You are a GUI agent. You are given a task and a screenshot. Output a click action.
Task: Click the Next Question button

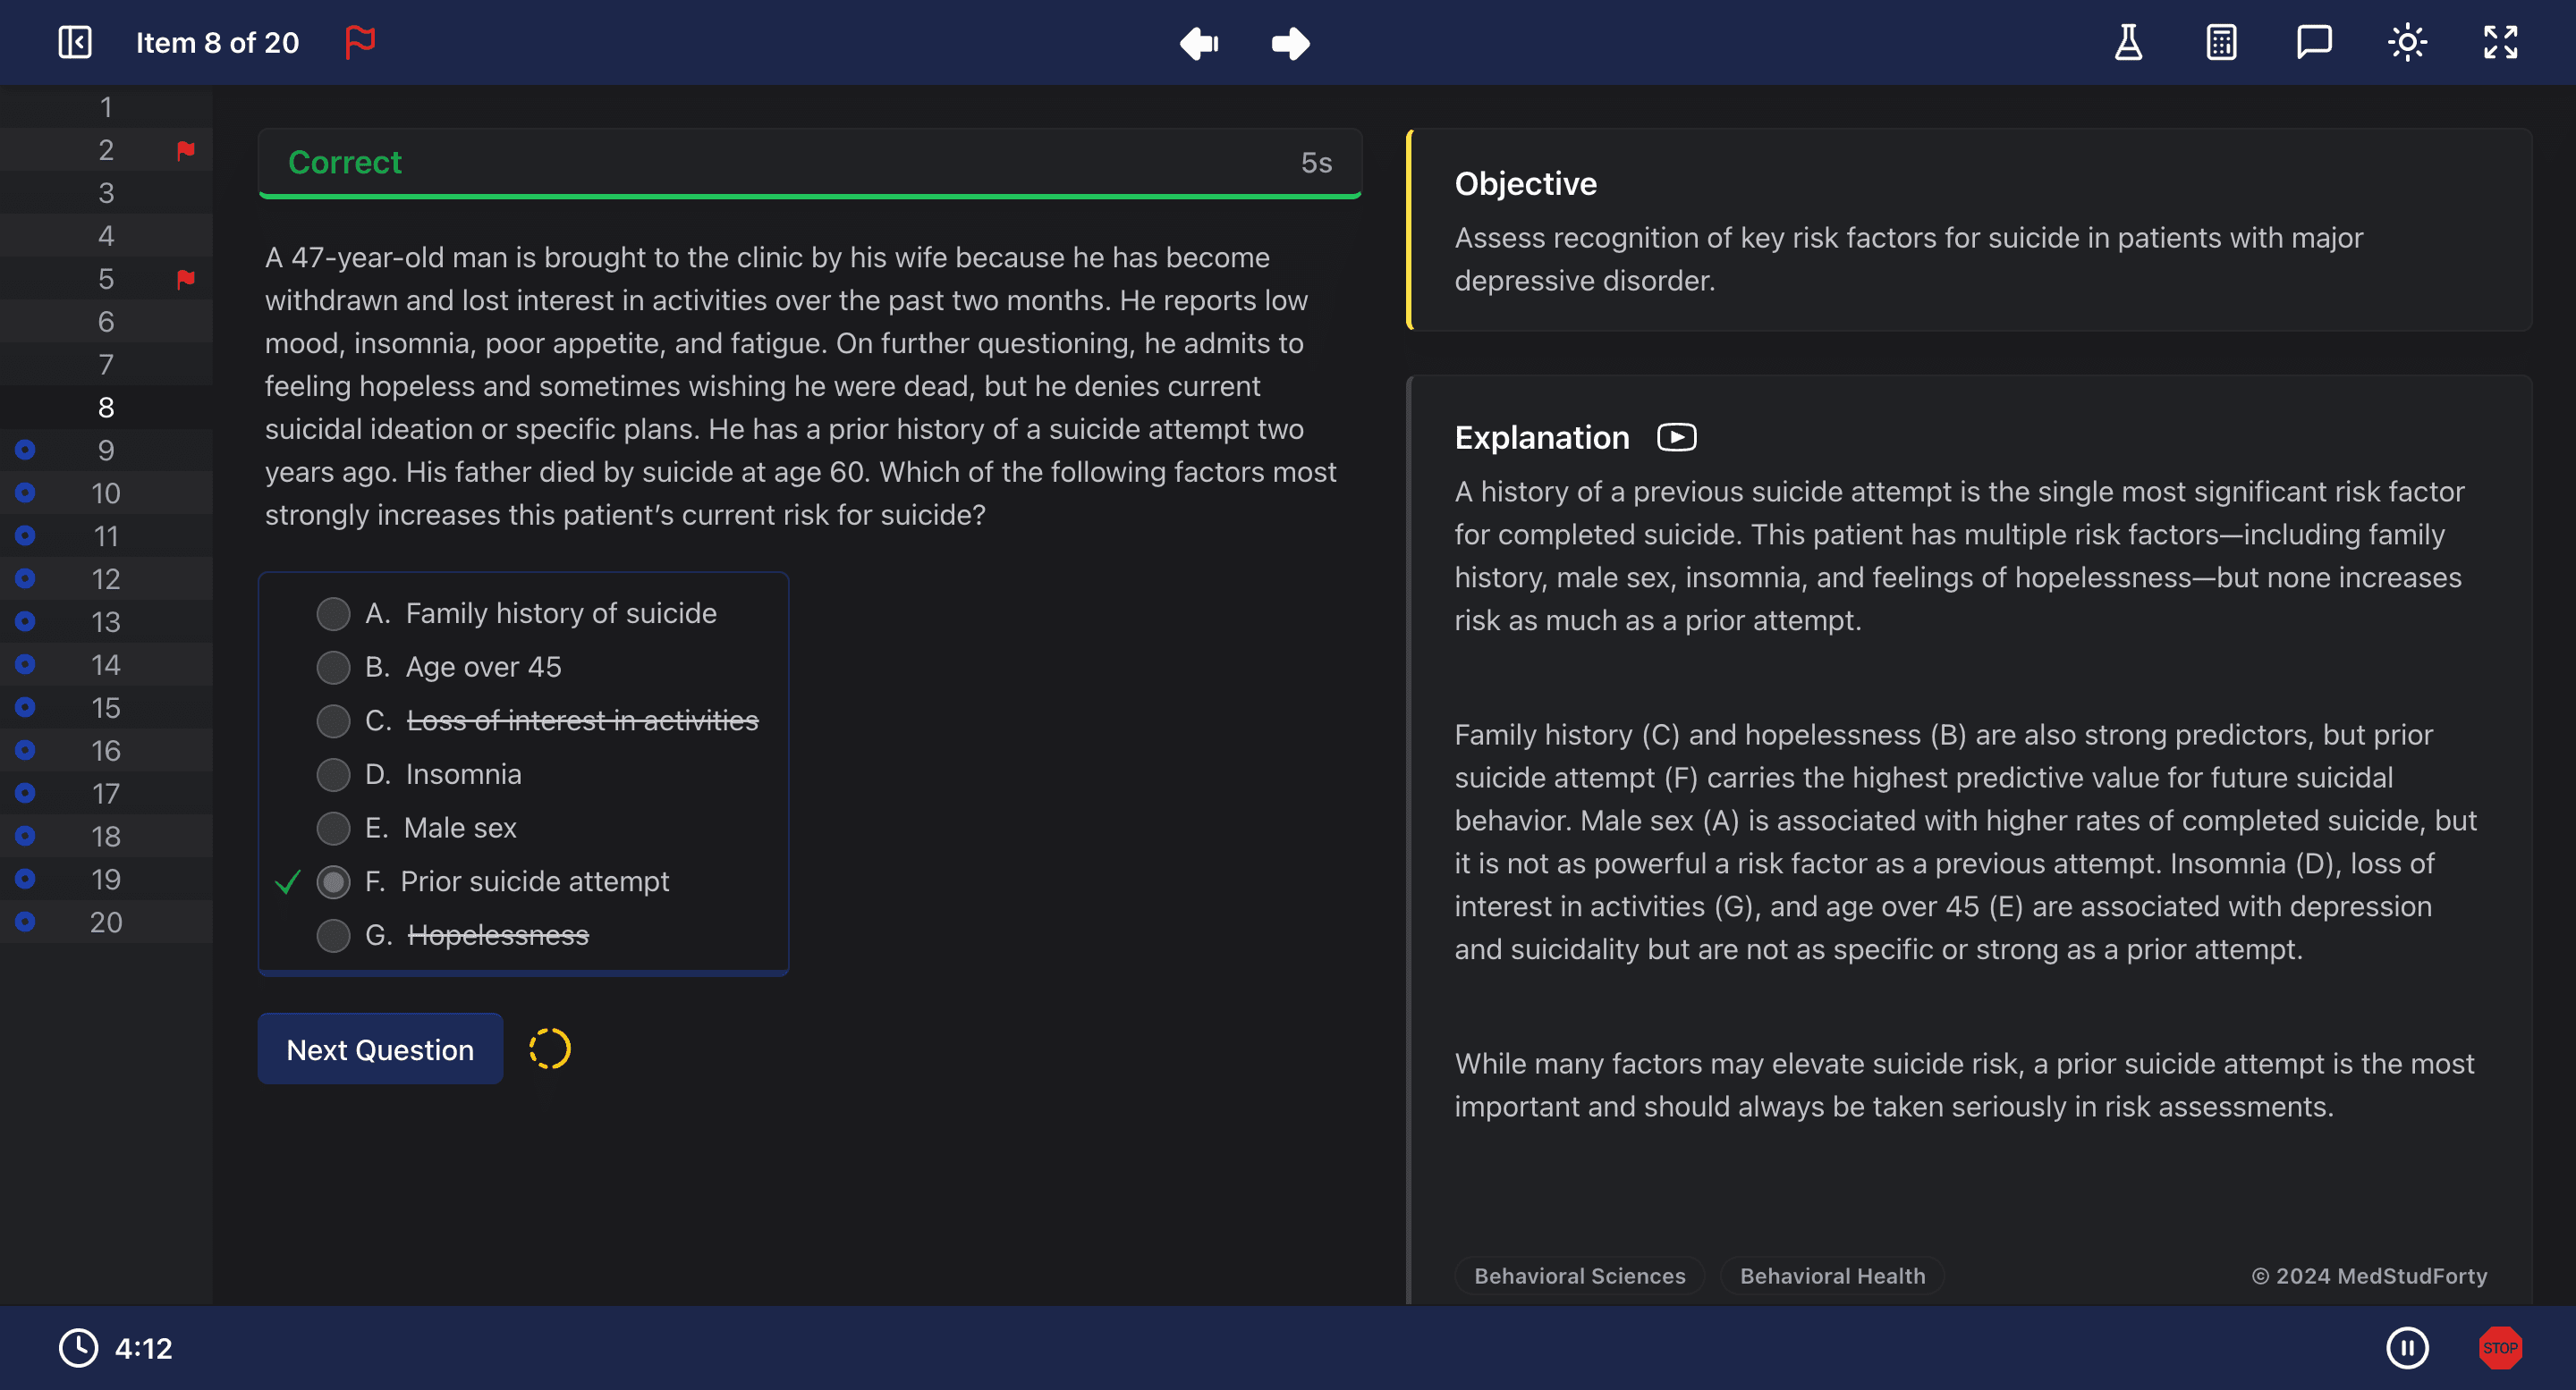[x=380, y=1049]
